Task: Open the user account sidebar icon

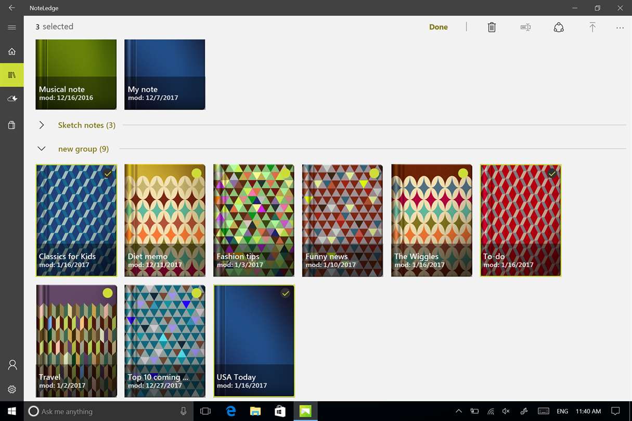Action: click(x=12, y=365)
